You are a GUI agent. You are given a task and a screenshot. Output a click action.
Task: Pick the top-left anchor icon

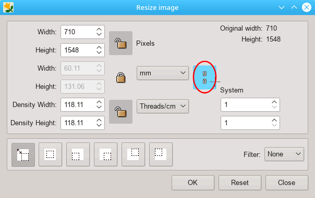point(161,154)
